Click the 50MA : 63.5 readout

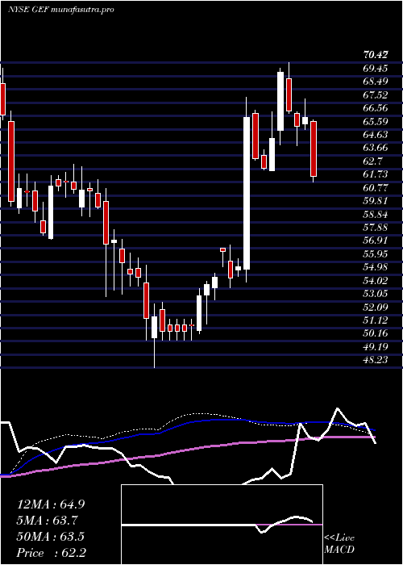(x=51, y=537)
